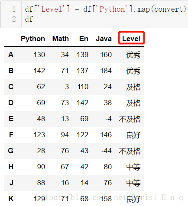Click Math value 3 in row C
This screenshot has height=206, width=188.
tap(67, 87)
